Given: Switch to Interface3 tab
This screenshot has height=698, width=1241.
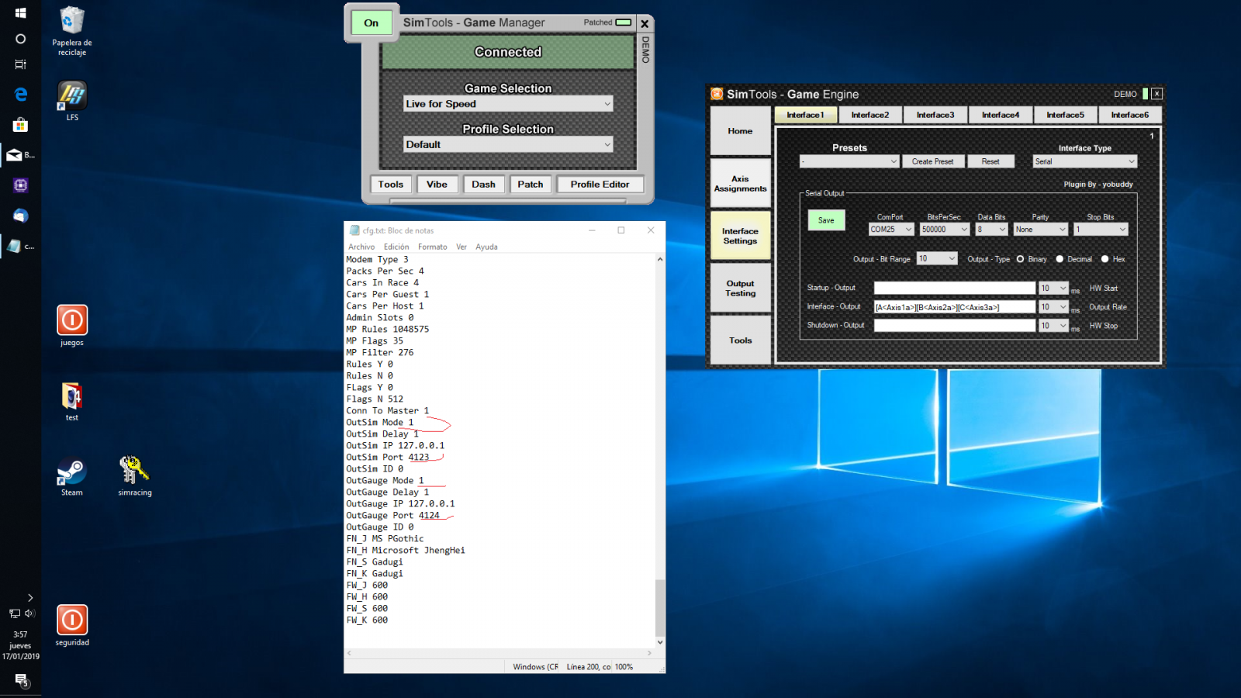Looking at the screenshot, I should coord(935,115).
